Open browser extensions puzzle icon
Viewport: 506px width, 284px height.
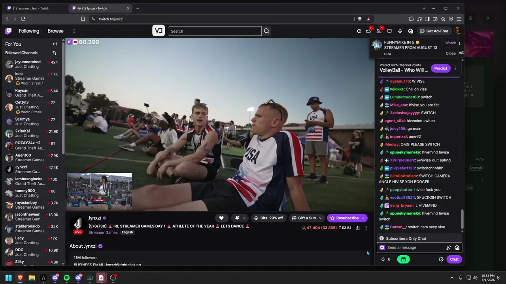point(412,19)
